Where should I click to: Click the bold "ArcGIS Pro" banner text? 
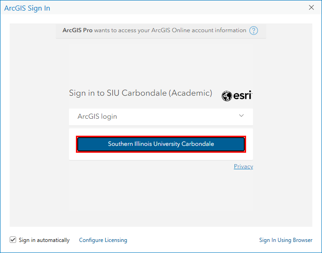(x=77, y=30)
